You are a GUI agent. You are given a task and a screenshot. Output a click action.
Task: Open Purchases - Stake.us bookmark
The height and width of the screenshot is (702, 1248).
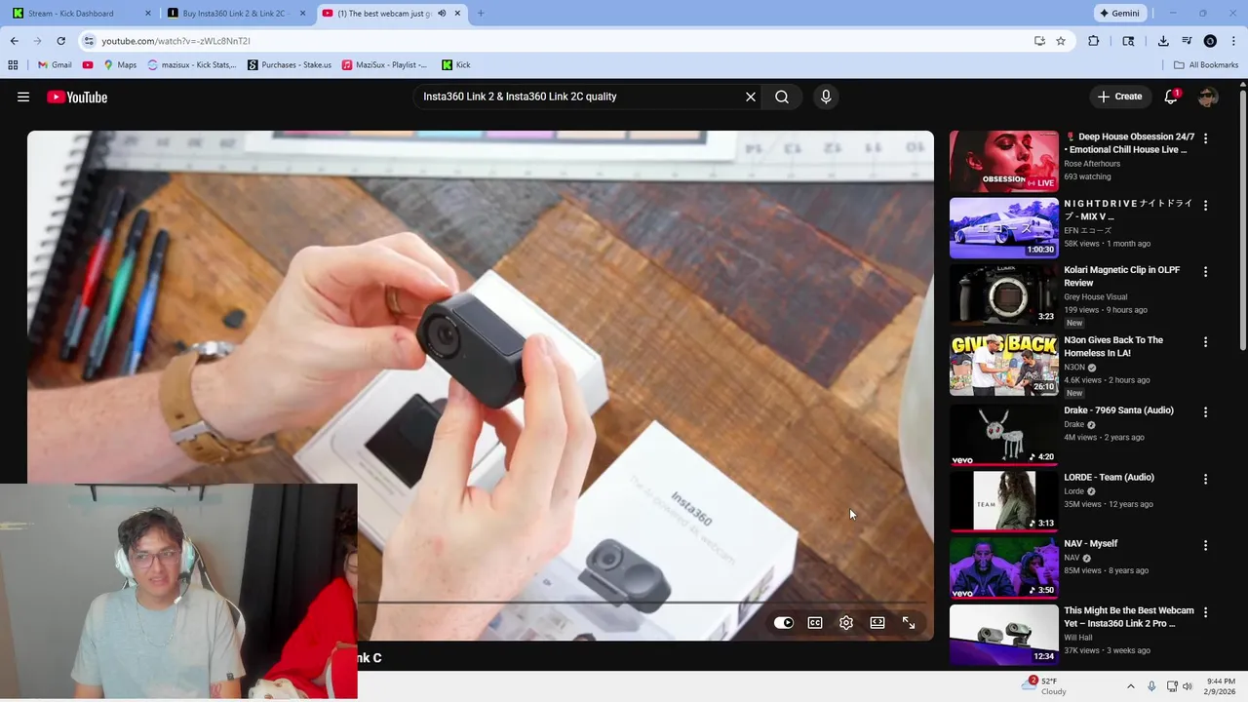[x=289, y=65]
